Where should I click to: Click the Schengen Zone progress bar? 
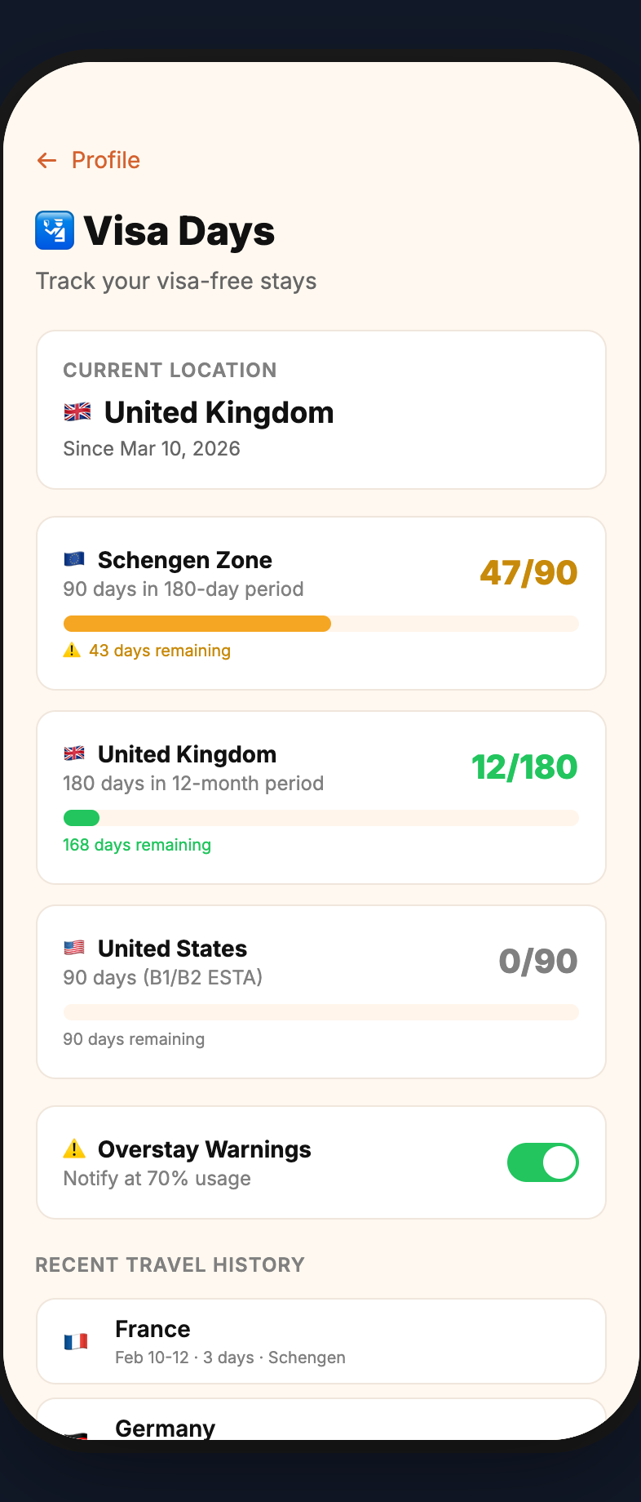(x=320, y=623)
